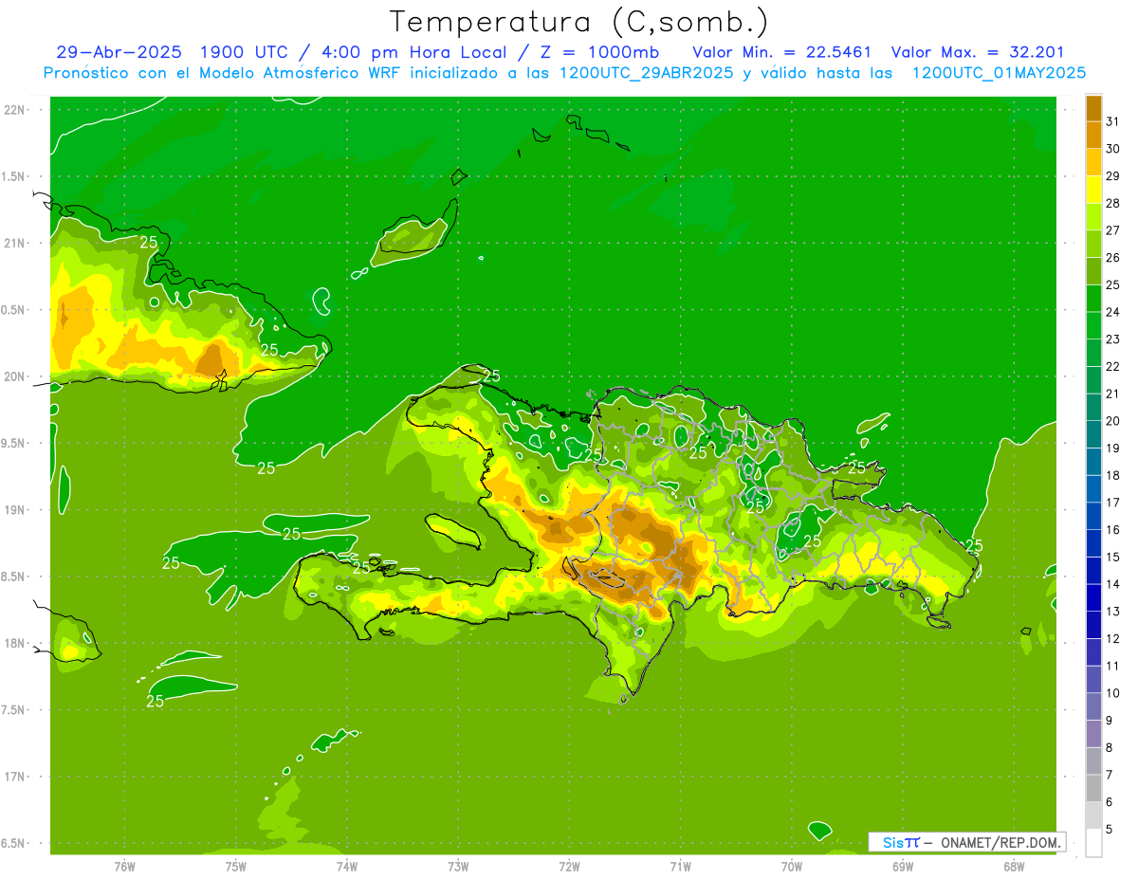Click the "21N" latitude label
This screenshot has height=879, width=1138.
point(15,244)
